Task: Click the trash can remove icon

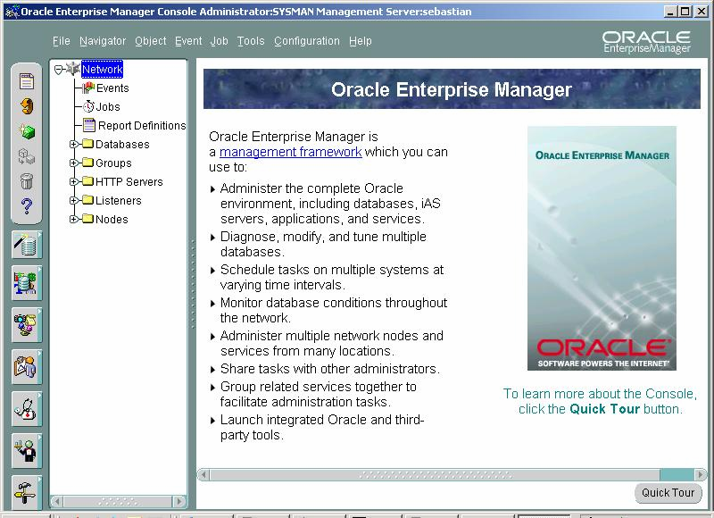Action: (27, 181)
